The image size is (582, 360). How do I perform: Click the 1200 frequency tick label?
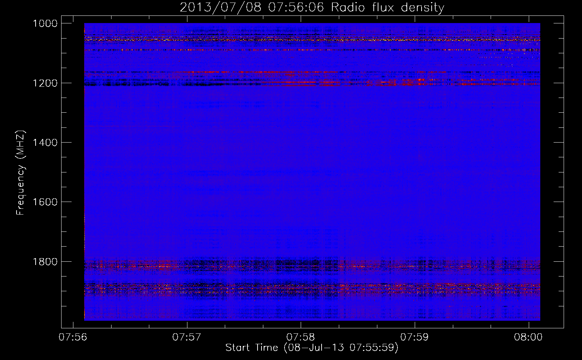[x=45, y=83]
